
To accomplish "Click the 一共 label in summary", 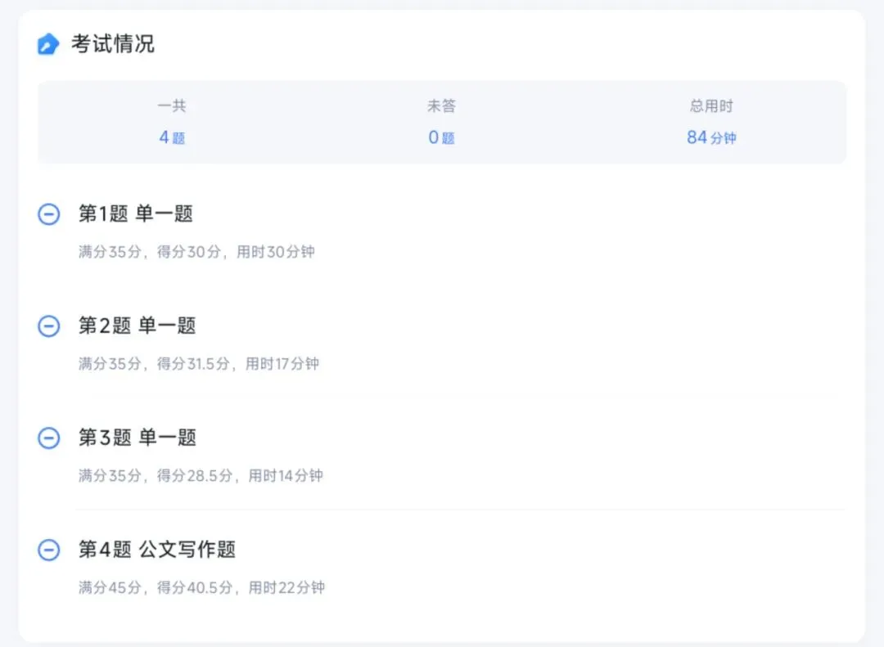I will click(x=172, y=106).
